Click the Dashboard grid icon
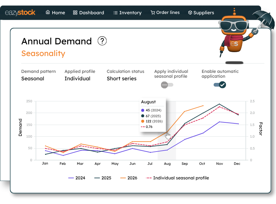The width and height of the screenshot is (276, 204). [75, 12]
